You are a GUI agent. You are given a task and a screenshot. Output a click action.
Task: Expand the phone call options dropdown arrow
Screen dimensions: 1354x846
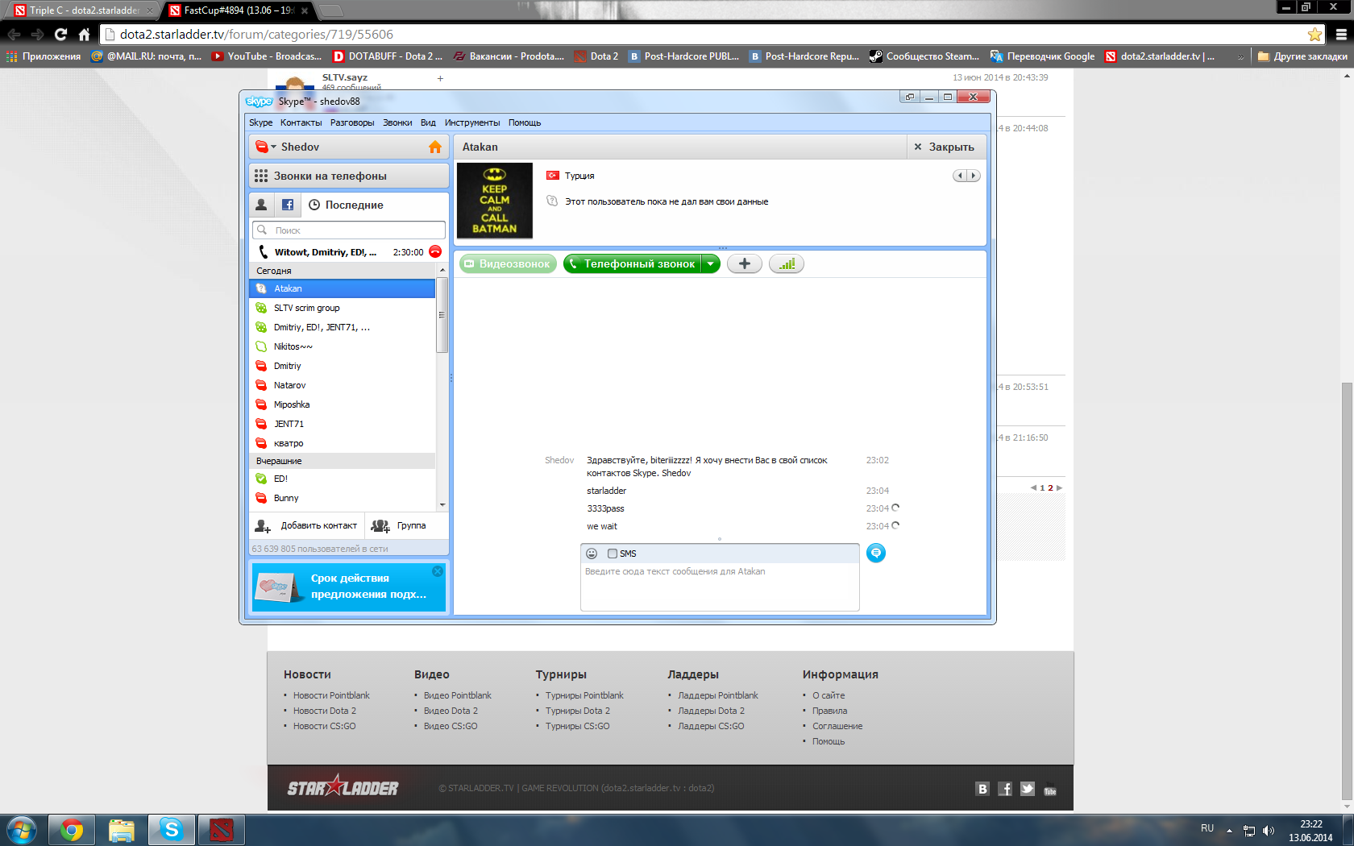tap(711, 263)
